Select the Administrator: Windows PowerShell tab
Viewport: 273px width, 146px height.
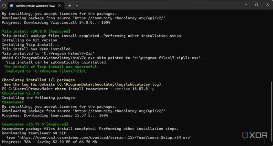35,6
